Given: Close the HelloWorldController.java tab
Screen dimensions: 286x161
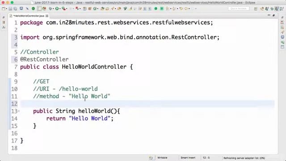Looking at the screenshot, I should coord(47,16).
